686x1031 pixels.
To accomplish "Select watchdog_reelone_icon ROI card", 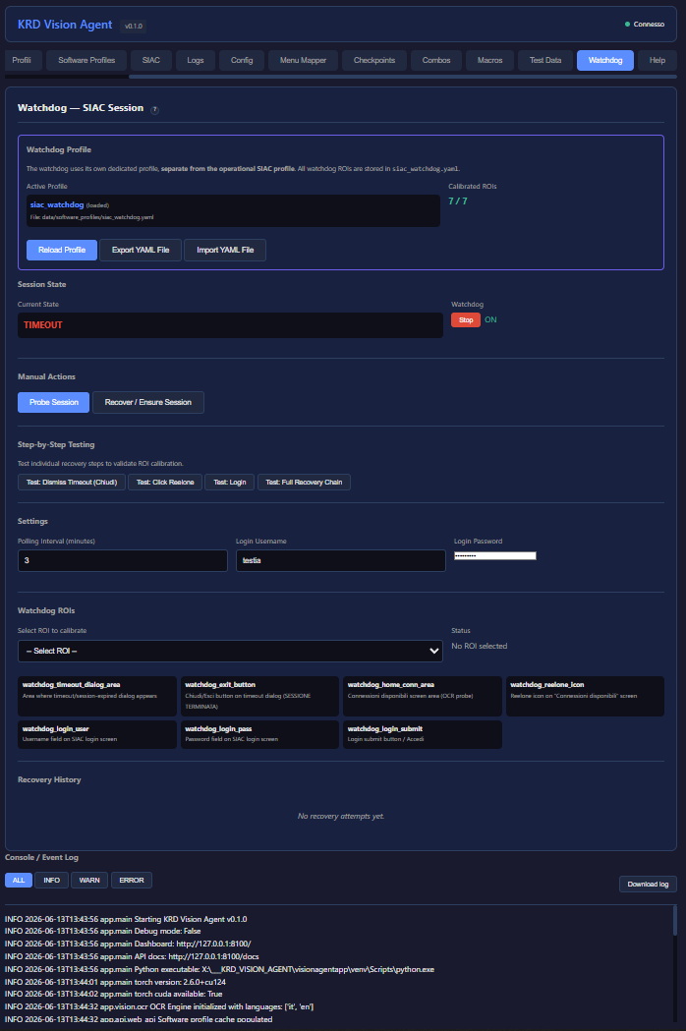I will point(585,696).
